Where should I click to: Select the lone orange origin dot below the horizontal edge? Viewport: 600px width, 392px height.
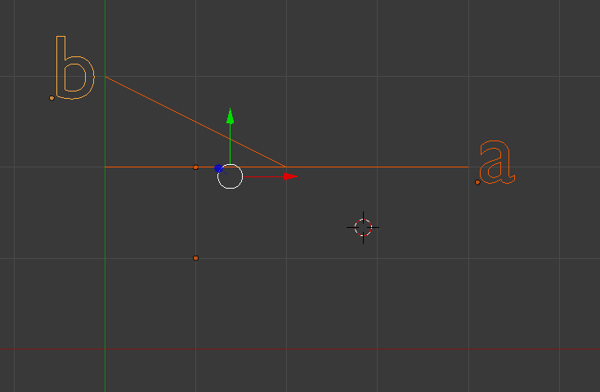(x=195, y=258)
